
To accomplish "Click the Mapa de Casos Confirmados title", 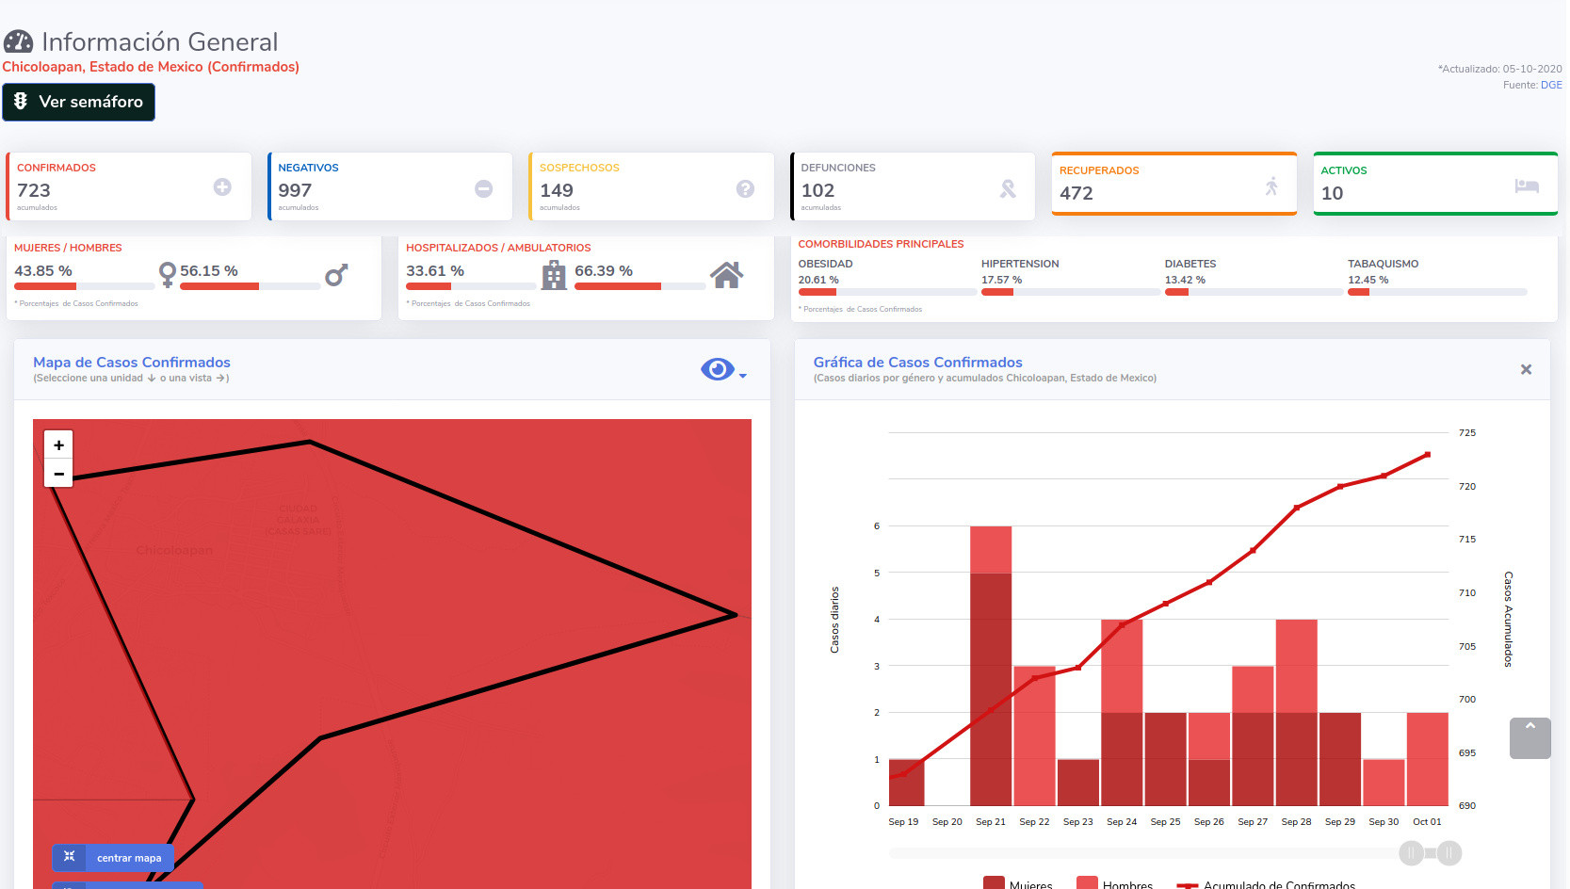I will pyautogui.click(x=132, y=363).
